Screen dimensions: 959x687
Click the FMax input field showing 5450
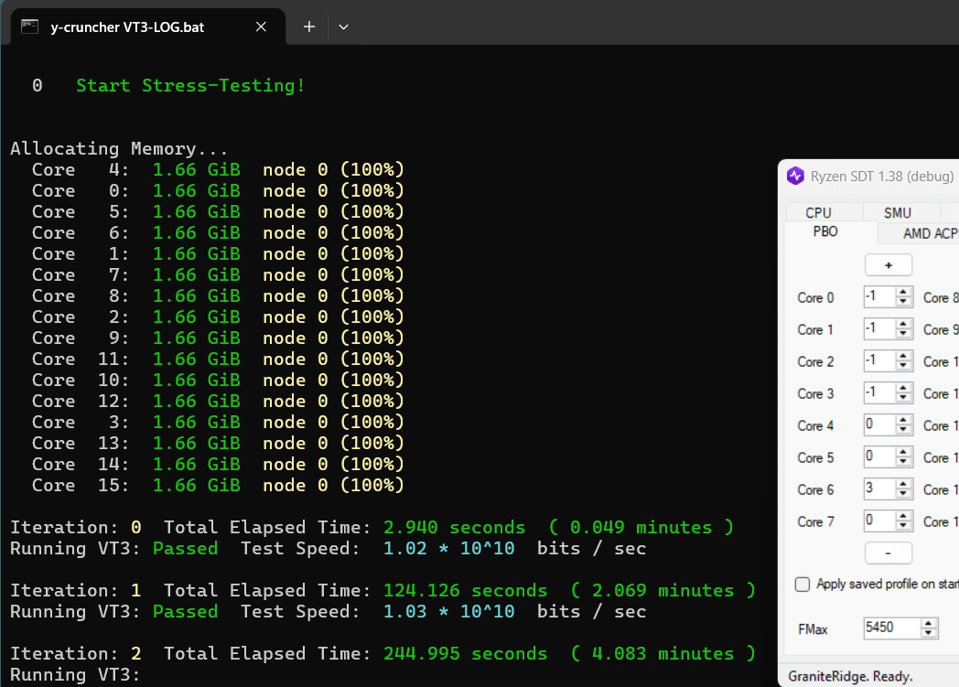pos(892,628)
